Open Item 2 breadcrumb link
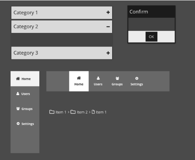This screenshot has width=195, height=160. (82, 112)
